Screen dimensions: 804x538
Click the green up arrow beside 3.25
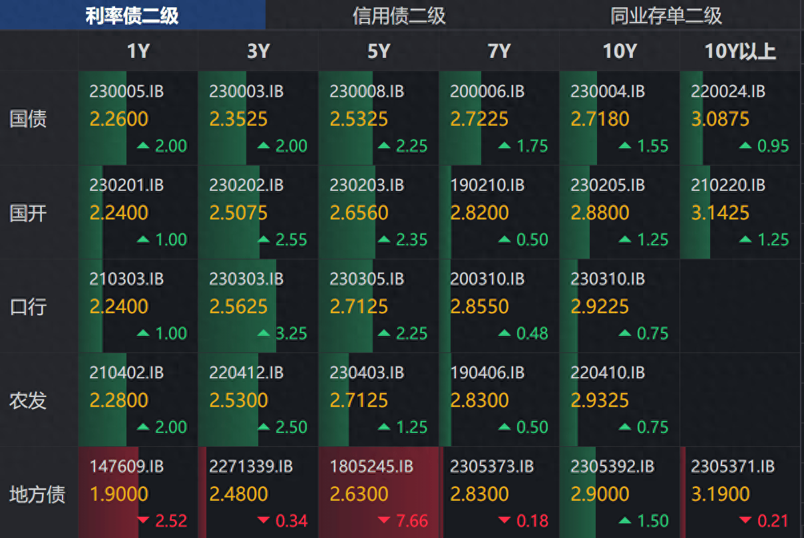click(x=264, y=333)
